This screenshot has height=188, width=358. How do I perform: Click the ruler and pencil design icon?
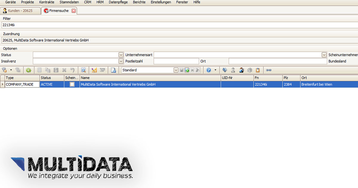(94, 70)
